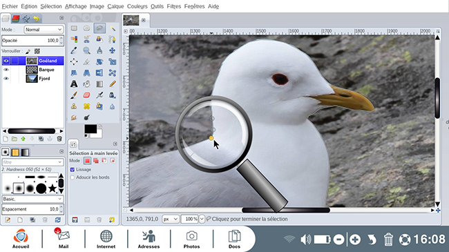Enable Adoucir les bords checkbox
This screenshot has height=252, width=449.
(73, 177)
